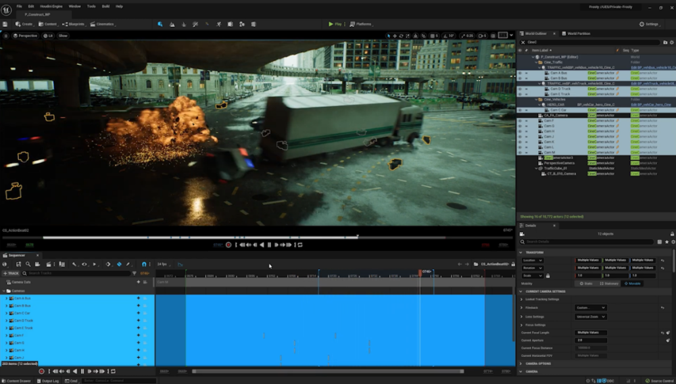Open the Blueprints toolbar dropdown

[74, 24]
